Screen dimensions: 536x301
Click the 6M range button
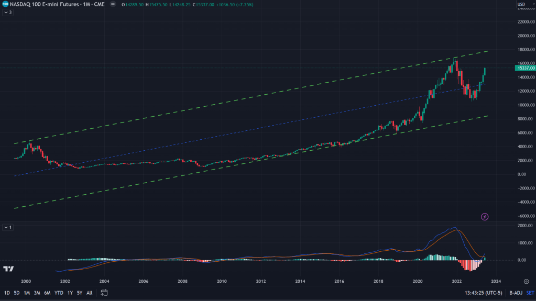[47, 293]
